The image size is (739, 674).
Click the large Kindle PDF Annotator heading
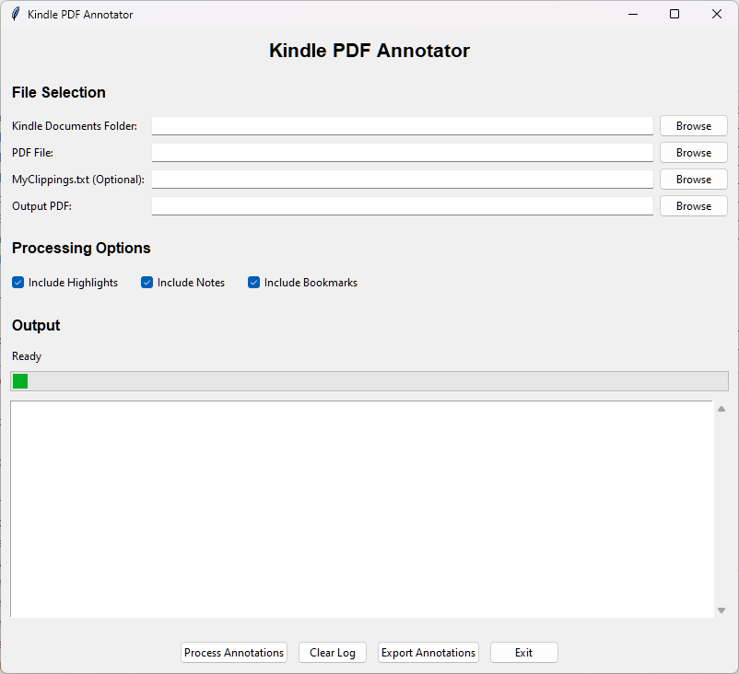369,51
